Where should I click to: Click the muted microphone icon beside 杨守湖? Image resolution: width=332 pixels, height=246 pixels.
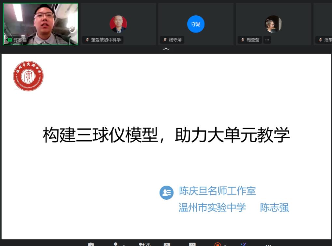click(x=165, y=40)
